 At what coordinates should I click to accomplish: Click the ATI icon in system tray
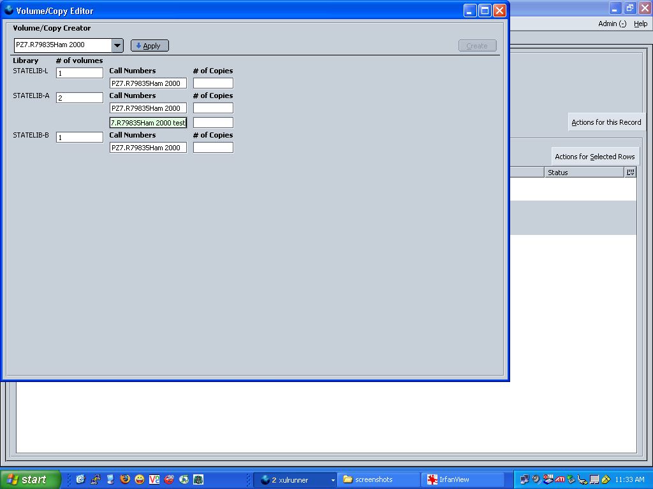point(559,479)
